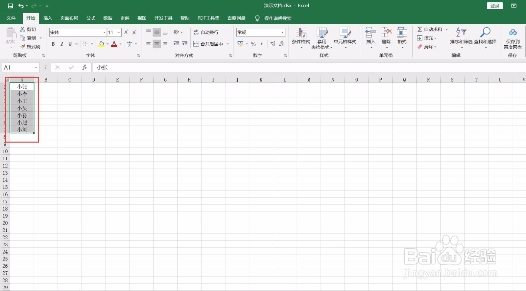Viewport: 526px width, 291px height.
Task: Decrease the cell indent
Action: coord(176,44)
